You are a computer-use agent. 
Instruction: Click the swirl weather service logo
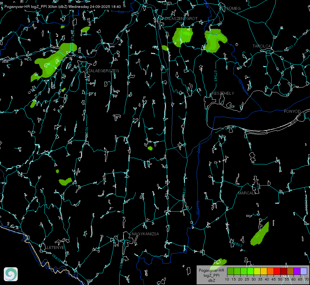[x=11, y=274]
